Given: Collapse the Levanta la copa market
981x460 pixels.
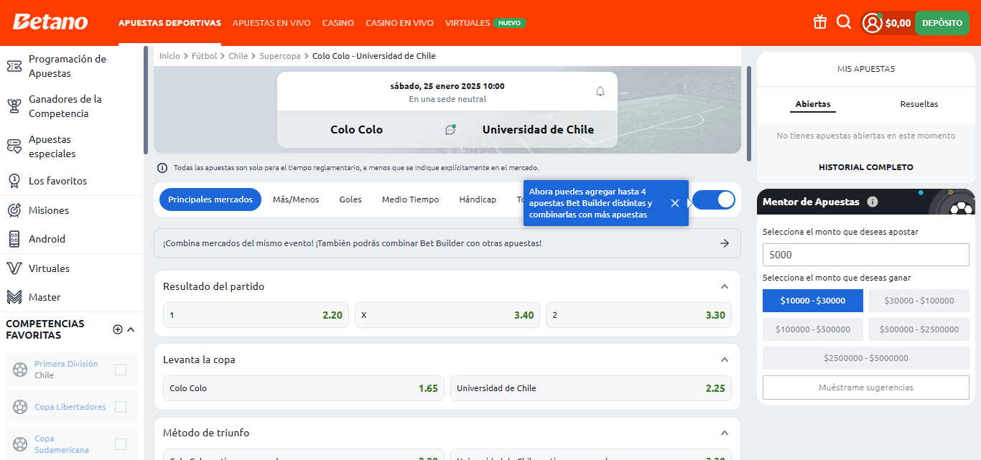Looking at the screenshot, I should (725, 360).
